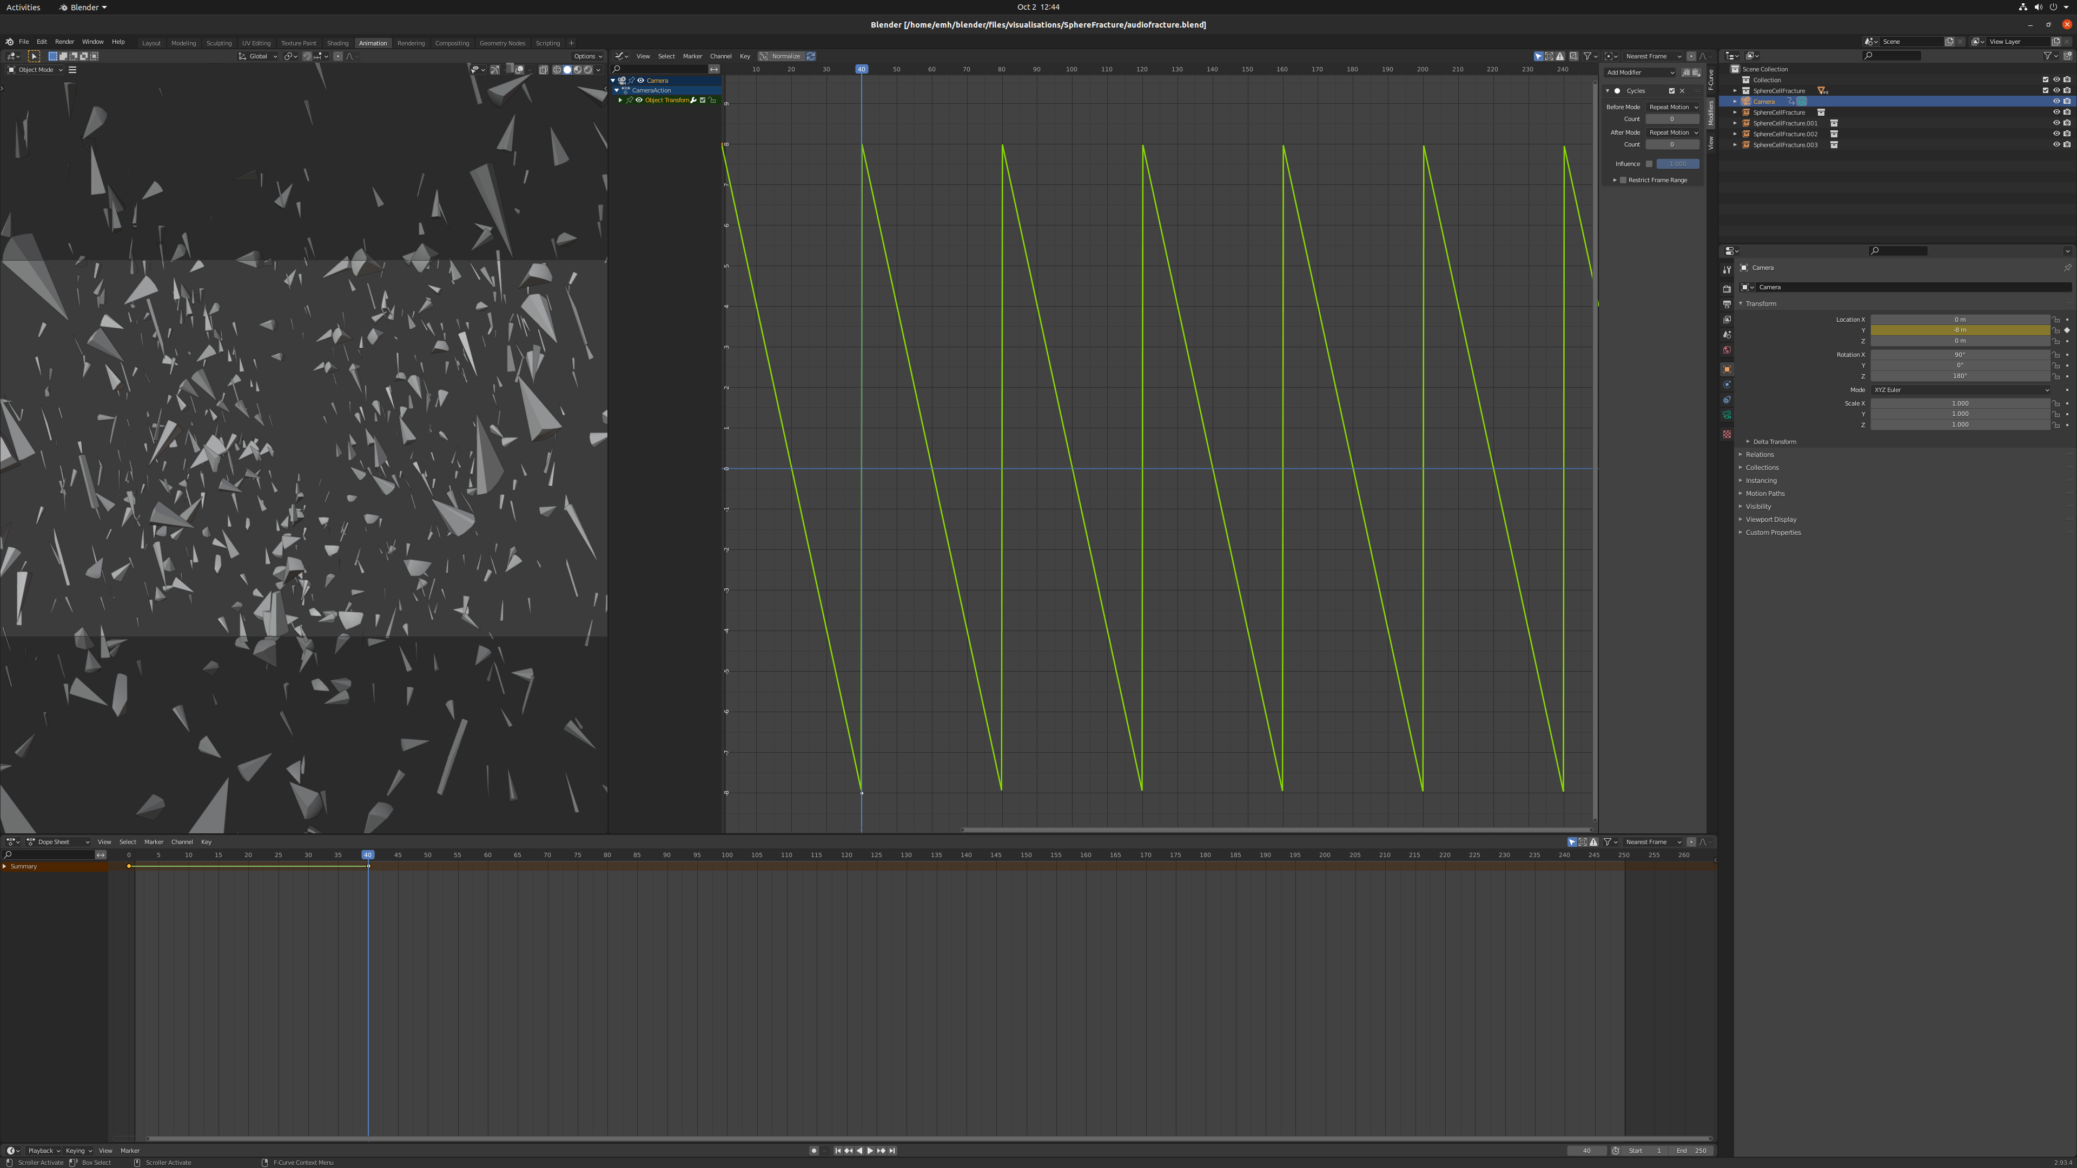The image size is (2077, 1168).
Task: Open the Before Mode Repeat Motion dropdown
Action: pos(1673,107)
